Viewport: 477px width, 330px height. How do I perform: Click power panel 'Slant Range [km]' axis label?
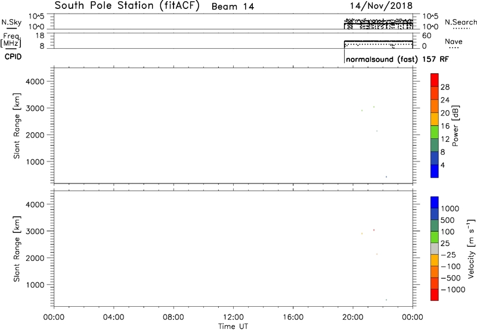tap(17, 126)
